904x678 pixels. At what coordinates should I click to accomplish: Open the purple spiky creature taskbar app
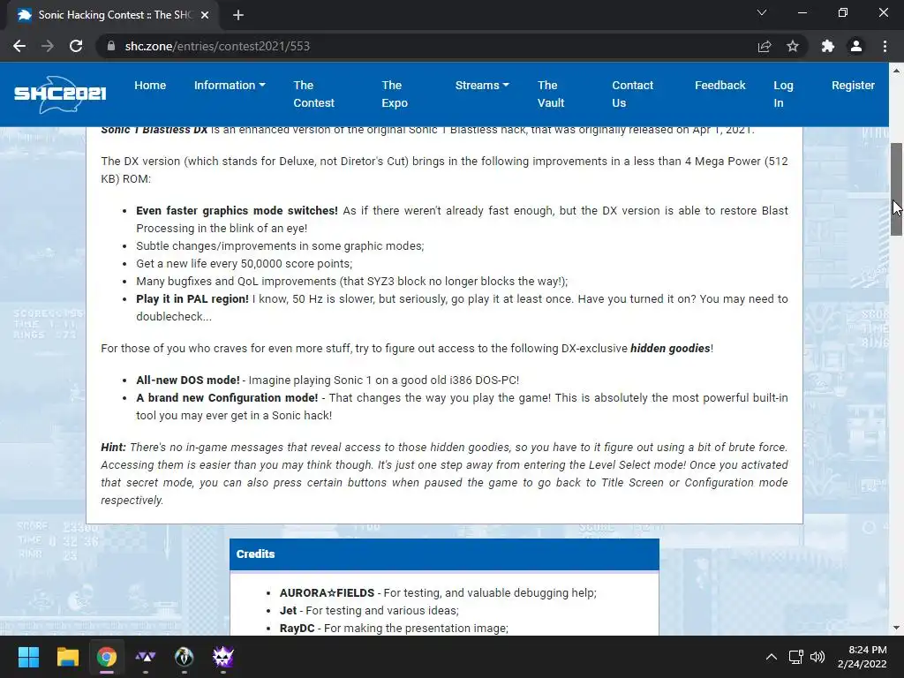[223, 657]
